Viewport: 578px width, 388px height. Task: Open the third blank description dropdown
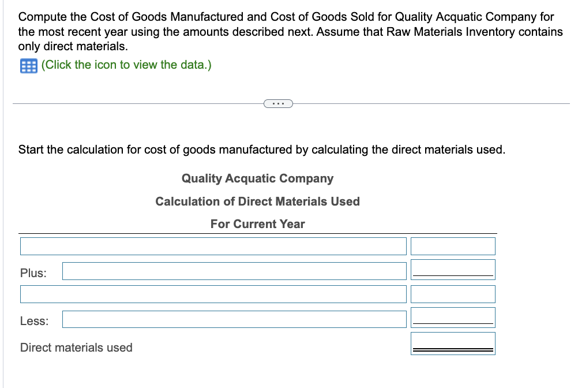pos(213,294)
